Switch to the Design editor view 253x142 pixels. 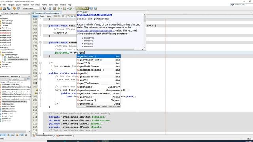(42, 16)
